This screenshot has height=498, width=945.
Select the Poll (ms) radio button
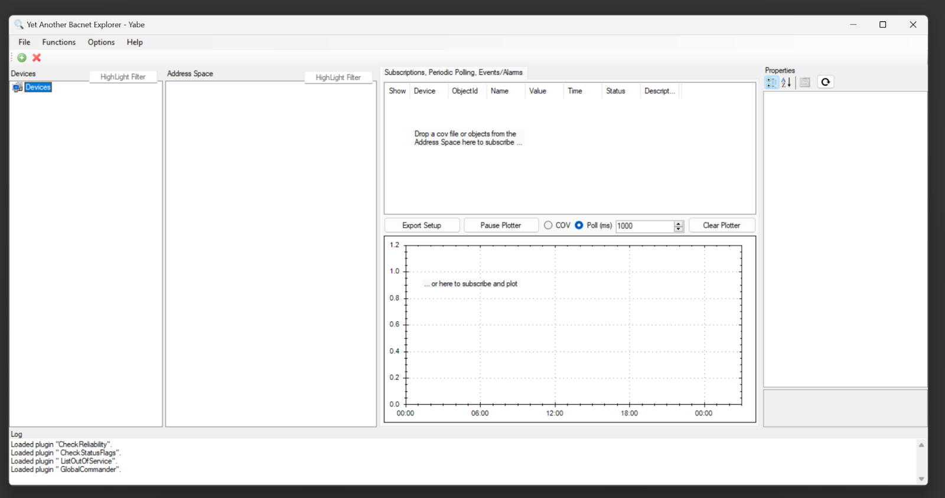[x=579, y=225]
